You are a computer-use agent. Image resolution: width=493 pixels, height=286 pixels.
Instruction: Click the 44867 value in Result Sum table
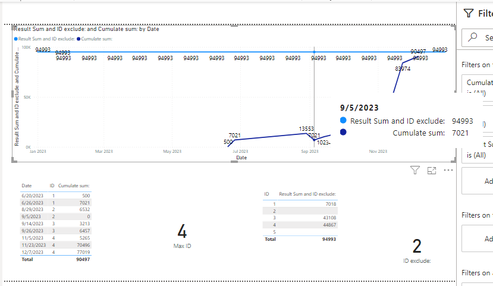(329, 225)
